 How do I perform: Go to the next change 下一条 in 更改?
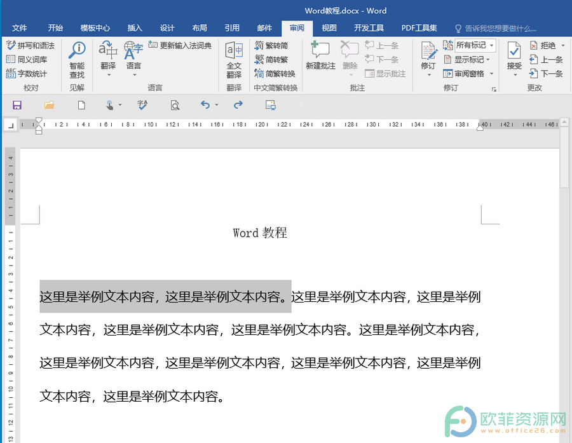tap(546, 73)
